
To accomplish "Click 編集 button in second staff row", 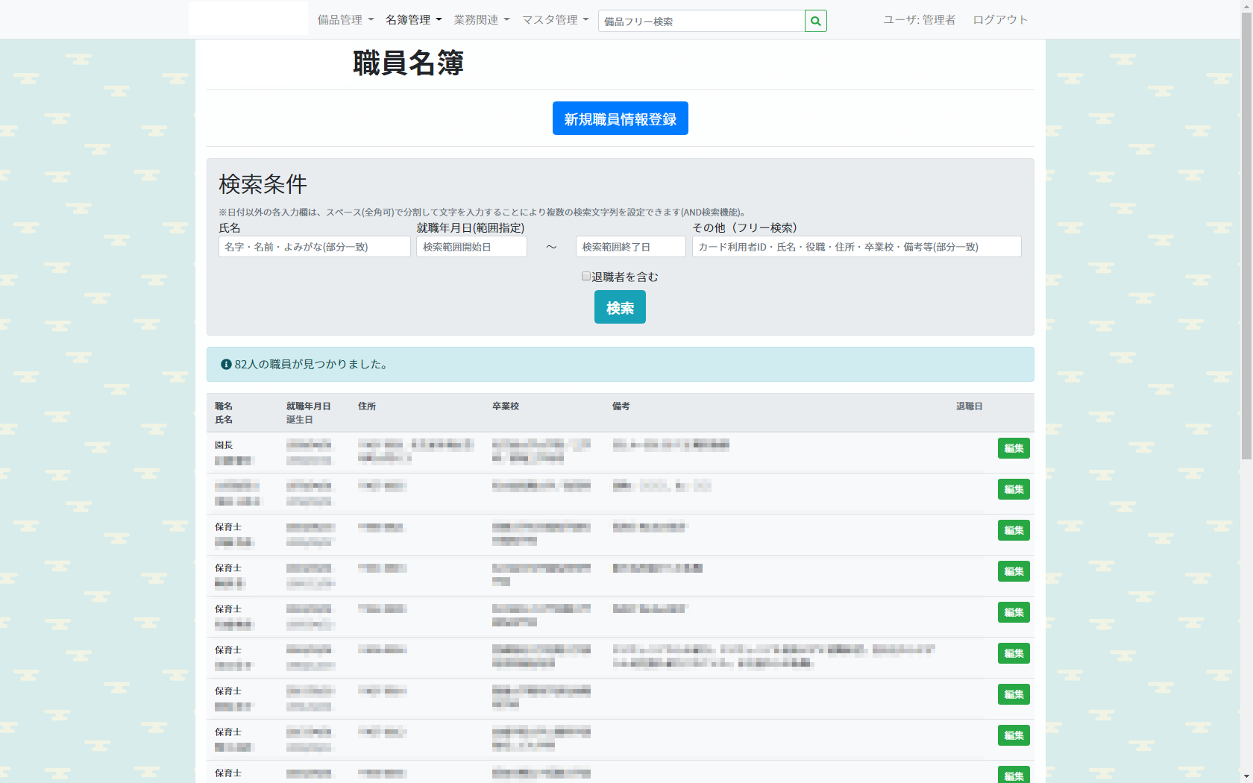I will point(1014,489).
